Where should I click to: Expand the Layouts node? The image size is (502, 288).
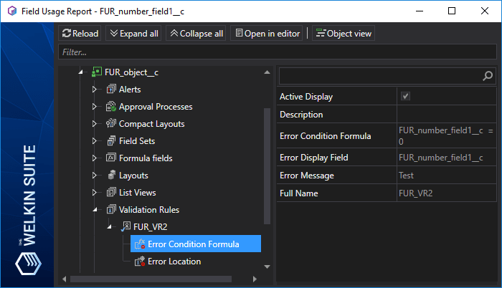pyautogui.click(x=94, y=176)
